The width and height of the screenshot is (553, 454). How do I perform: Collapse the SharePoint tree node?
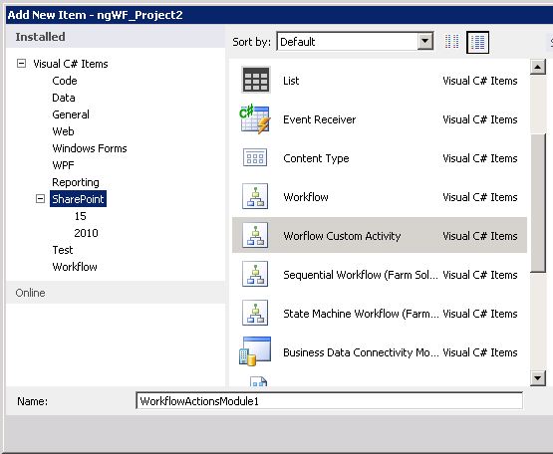tap(41, 199)
